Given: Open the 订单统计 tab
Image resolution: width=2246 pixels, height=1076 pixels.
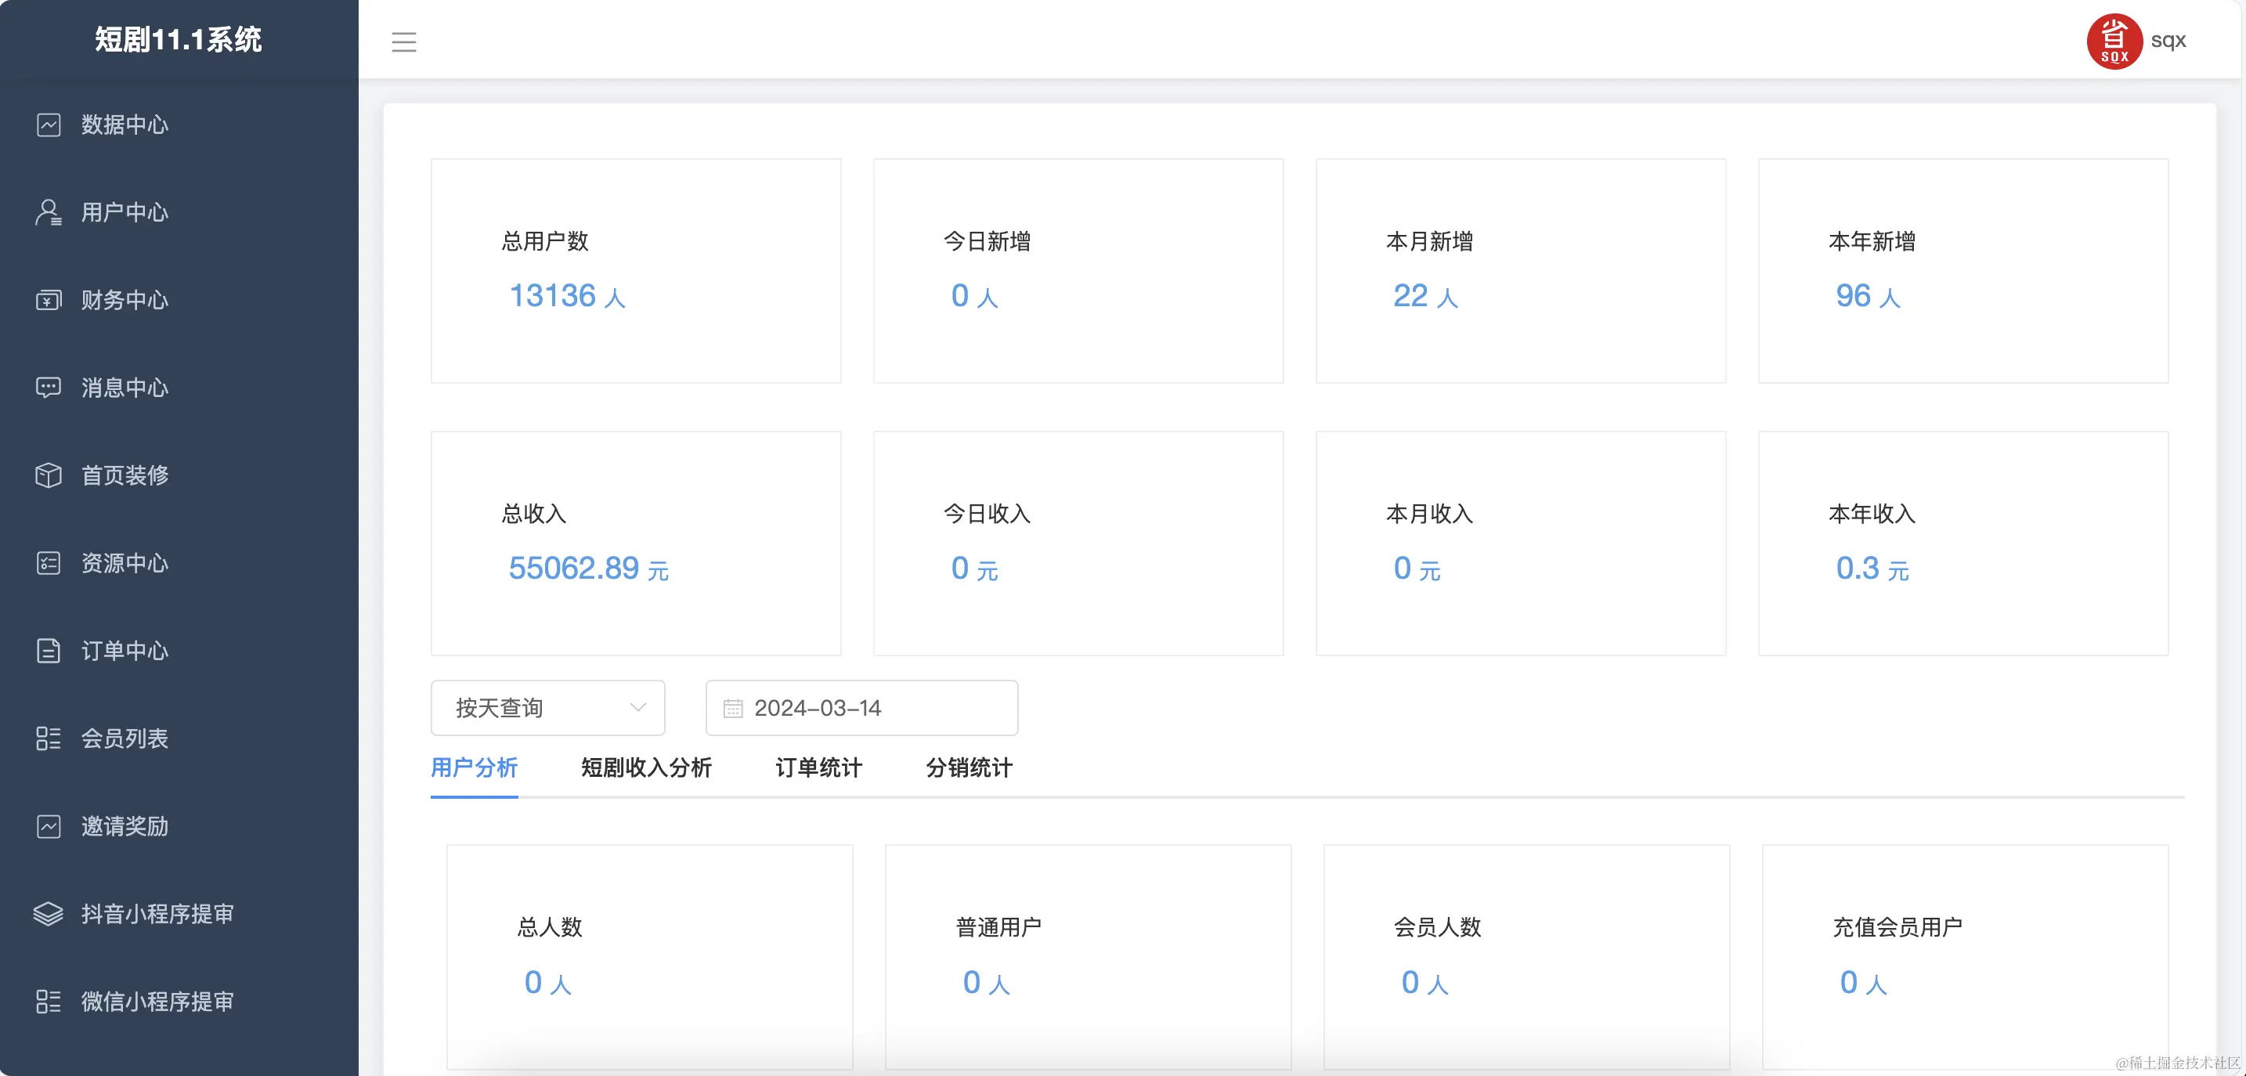Looking at the screenshot, I should click(818, 768).
